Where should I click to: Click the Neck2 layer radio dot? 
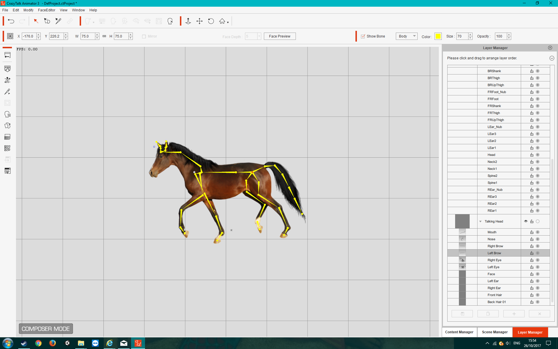pyautogui.click(x=538, y=162)
